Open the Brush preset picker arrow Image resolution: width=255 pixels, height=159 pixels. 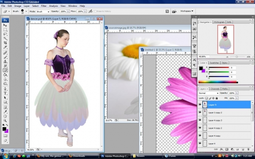26,11
